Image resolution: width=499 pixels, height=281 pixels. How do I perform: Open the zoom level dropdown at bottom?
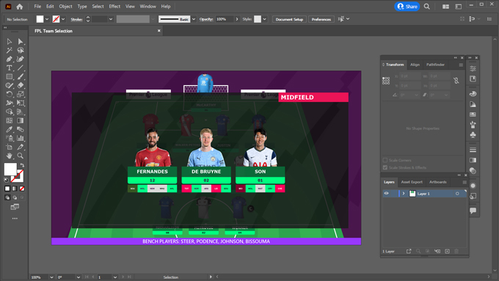51,277
